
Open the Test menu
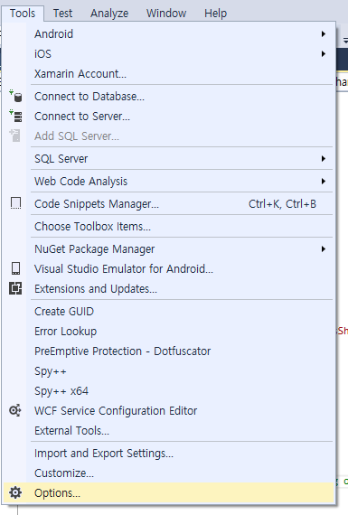[62, 14]
